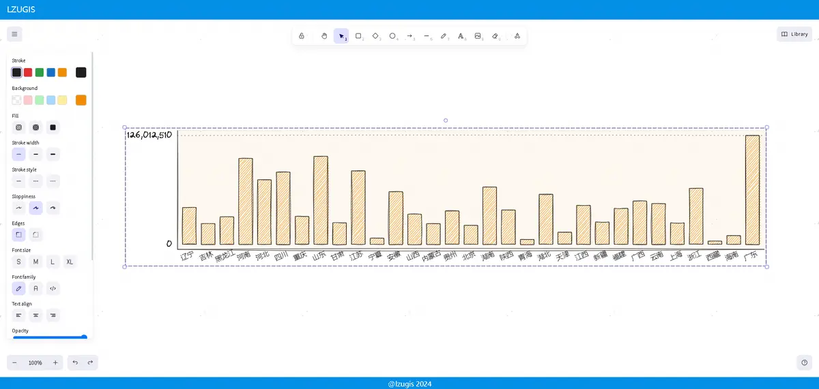Open the current stroke color picker
Image resolution: width=819 pixels, height=389 pixels.
(x=81, y=72)
